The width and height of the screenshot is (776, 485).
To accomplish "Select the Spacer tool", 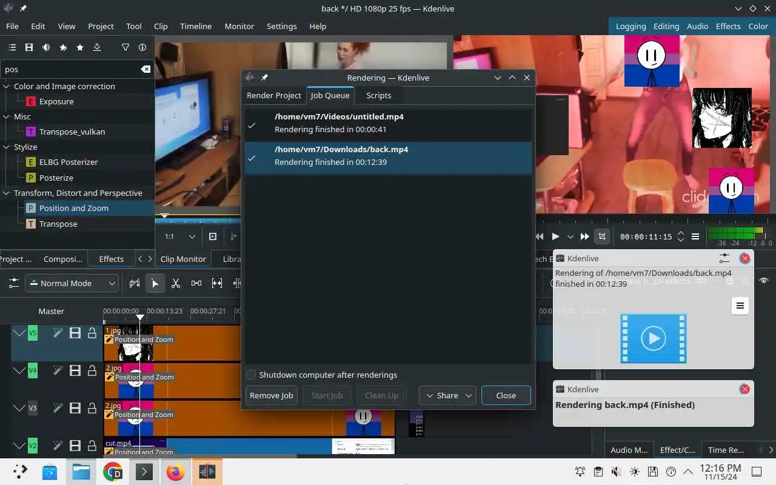I will [196, 283].
